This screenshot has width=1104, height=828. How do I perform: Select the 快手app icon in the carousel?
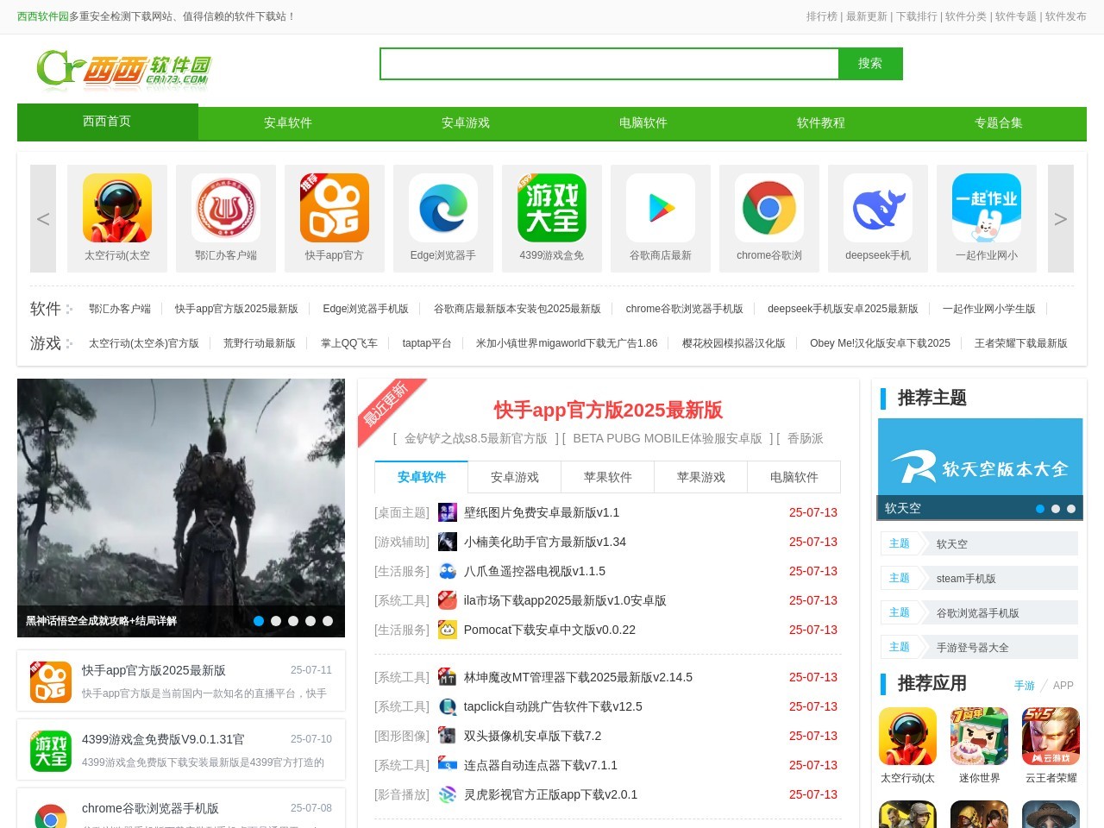(335, 207)
